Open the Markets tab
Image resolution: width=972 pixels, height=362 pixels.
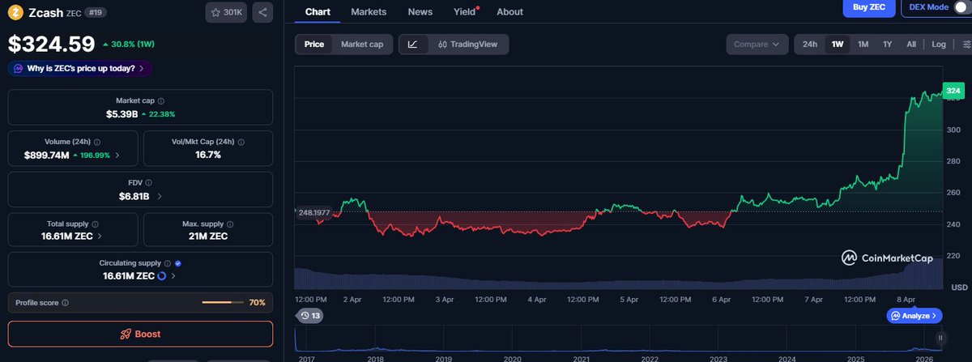pos(369,12)
